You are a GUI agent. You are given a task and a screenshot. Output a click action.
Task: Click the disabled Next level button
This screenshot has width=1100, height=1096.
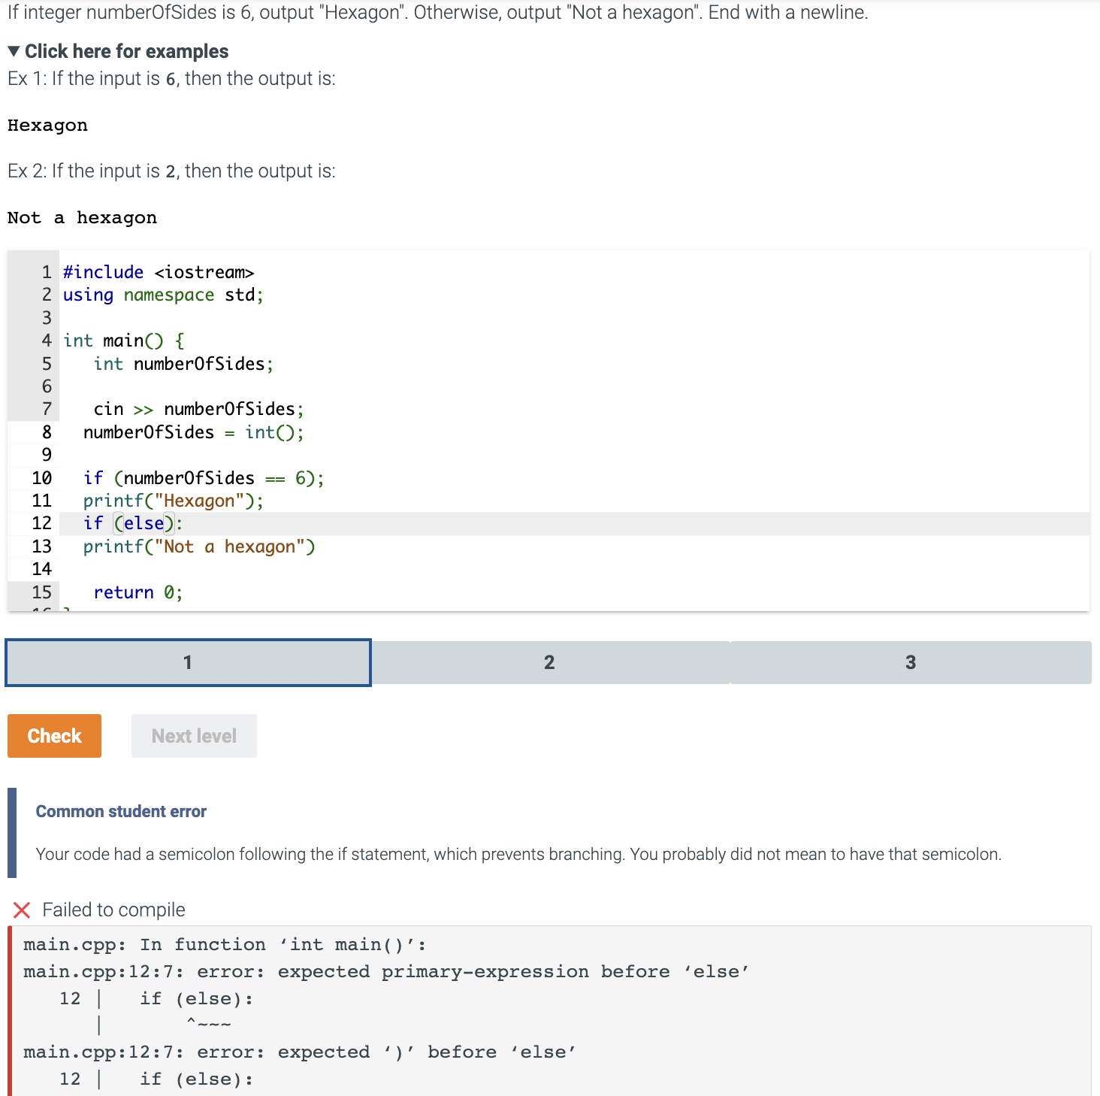pos(193,735)
